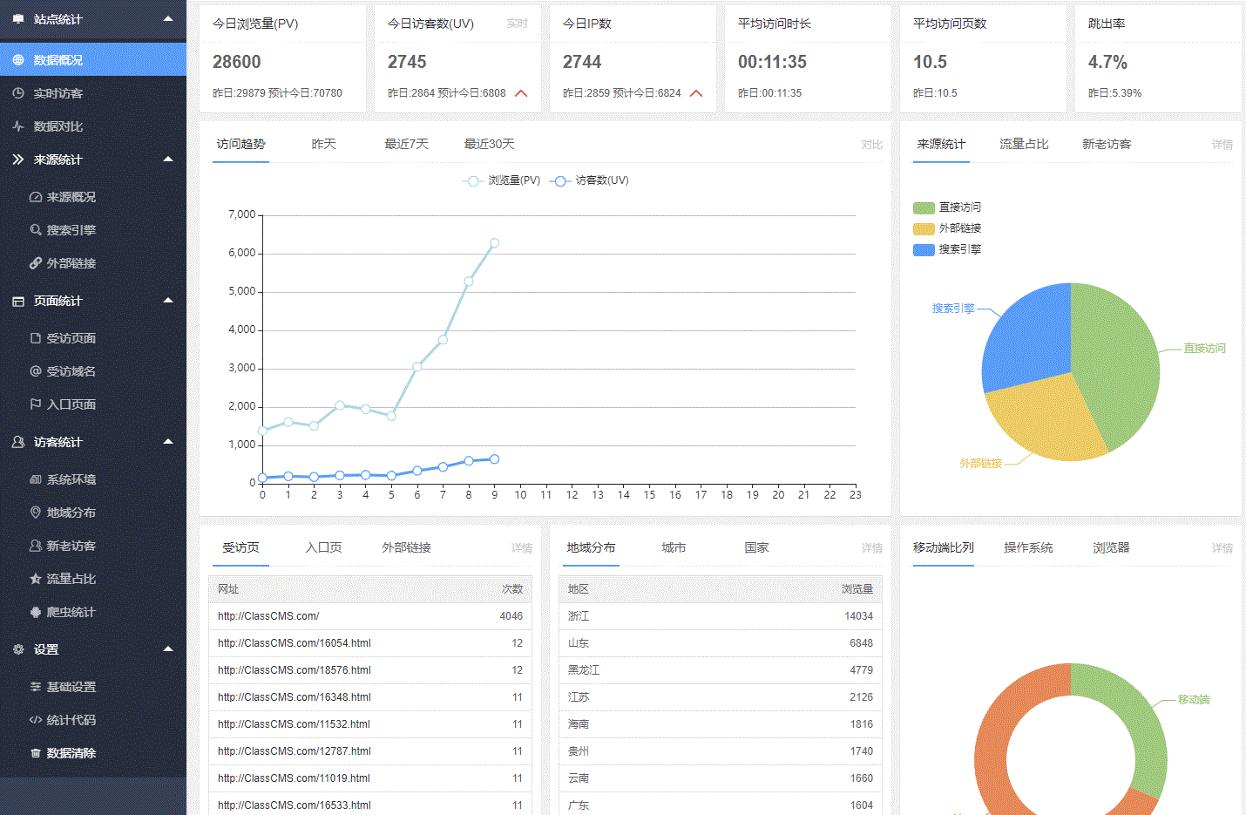Click the star icon beside 流量占比

[x=36, y=579]
